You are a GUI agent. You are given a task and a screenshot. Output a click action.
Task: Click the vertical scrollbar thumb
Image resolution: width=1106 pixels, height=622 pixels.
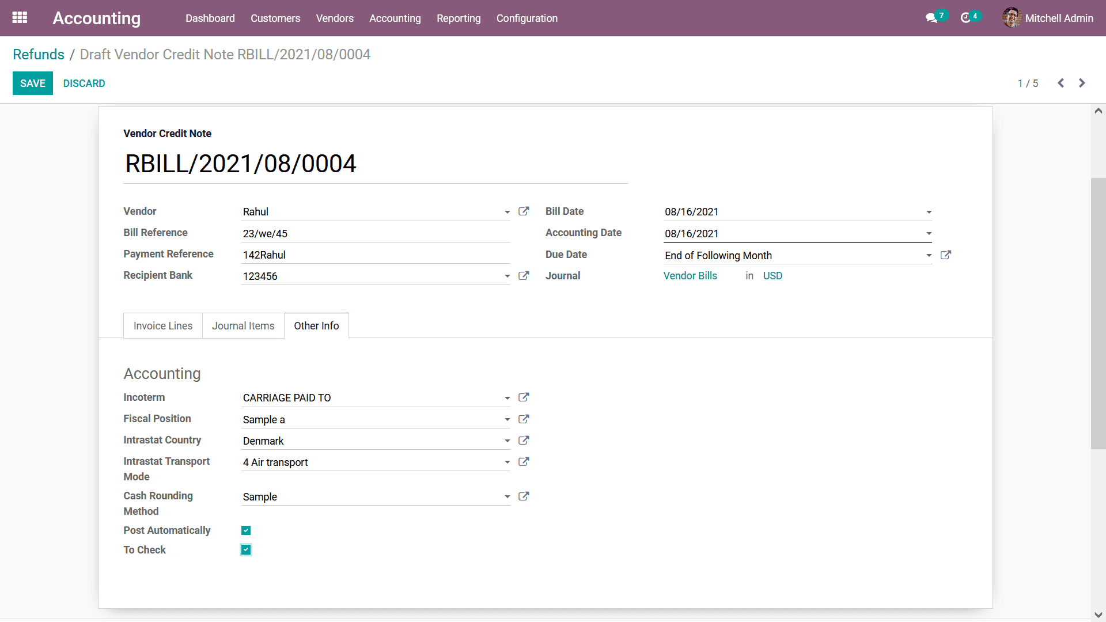tap(1099, 314)
